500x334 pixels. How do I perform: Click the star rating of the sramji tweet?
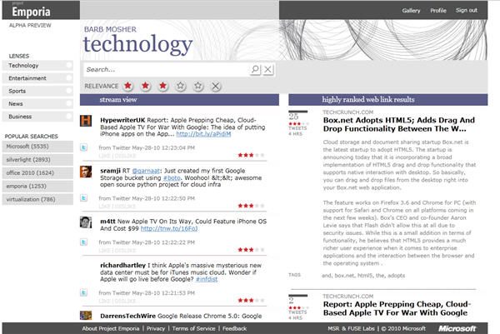[252, 206]
